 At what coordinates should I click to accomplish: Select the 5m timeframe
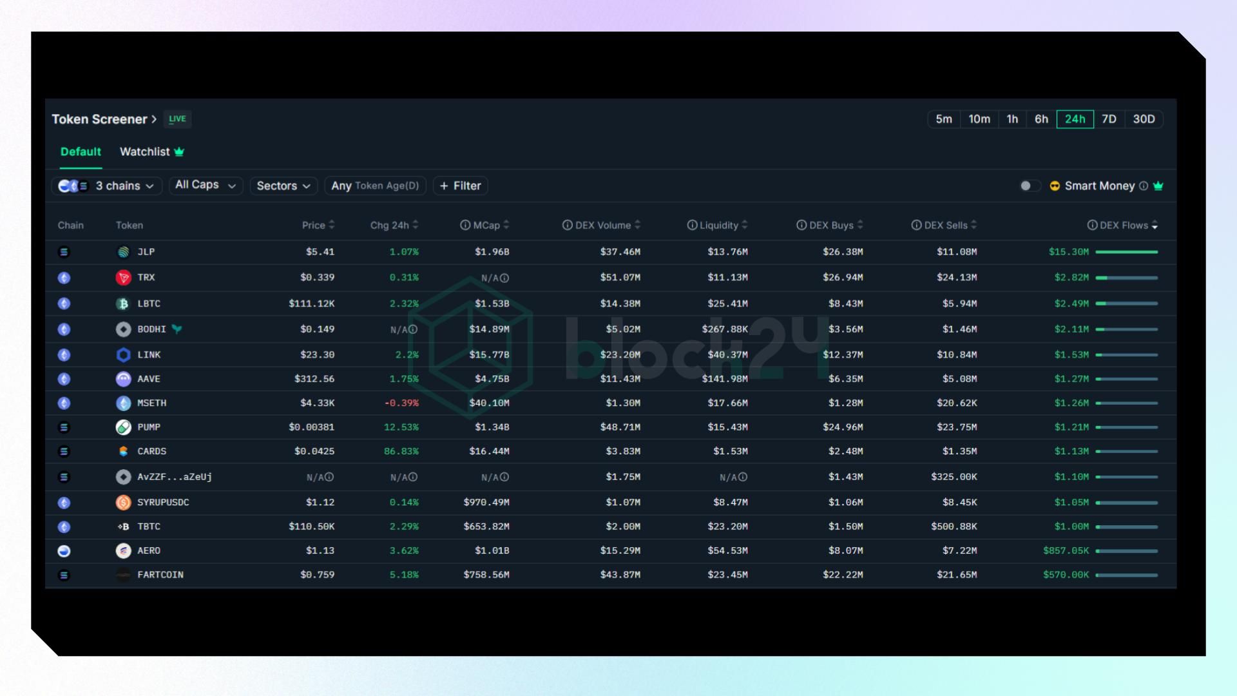pyautogui.click(x=944, y=119)
